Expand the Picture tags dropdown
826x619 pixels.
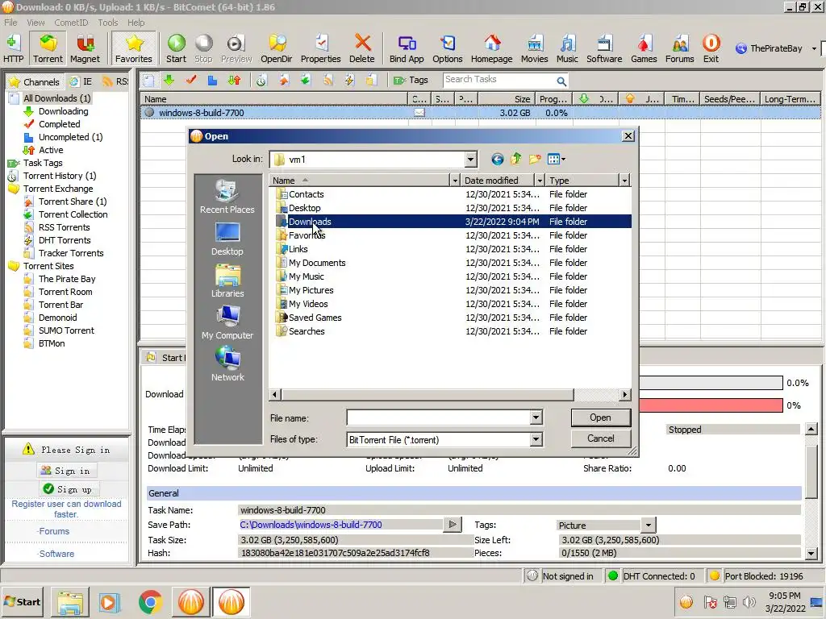coord(649,525)
